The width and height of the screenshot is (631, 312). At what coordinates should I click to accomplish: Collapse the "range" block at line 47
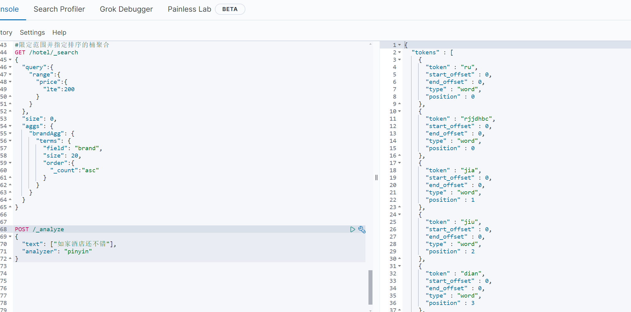point(10,75)
